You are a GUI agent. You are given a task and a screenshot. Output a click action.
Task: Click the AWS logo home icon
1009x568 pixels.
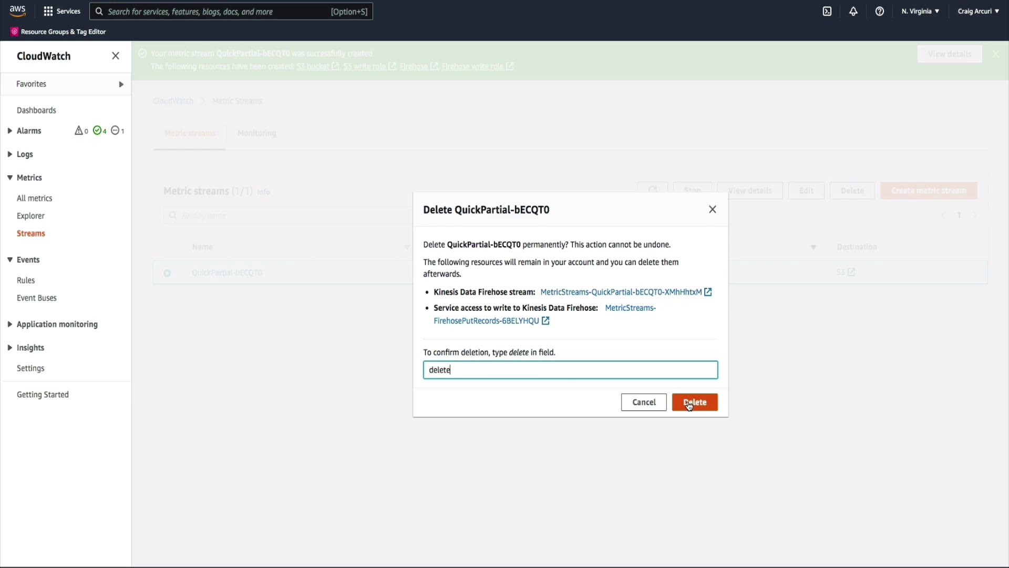click(x=17, y=11)
